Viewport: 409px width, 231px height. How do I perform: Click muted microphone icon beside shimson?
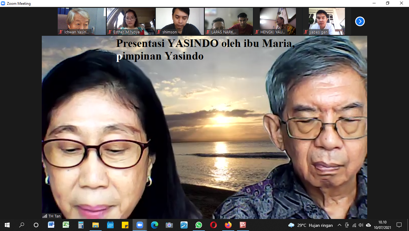[159, 32]
